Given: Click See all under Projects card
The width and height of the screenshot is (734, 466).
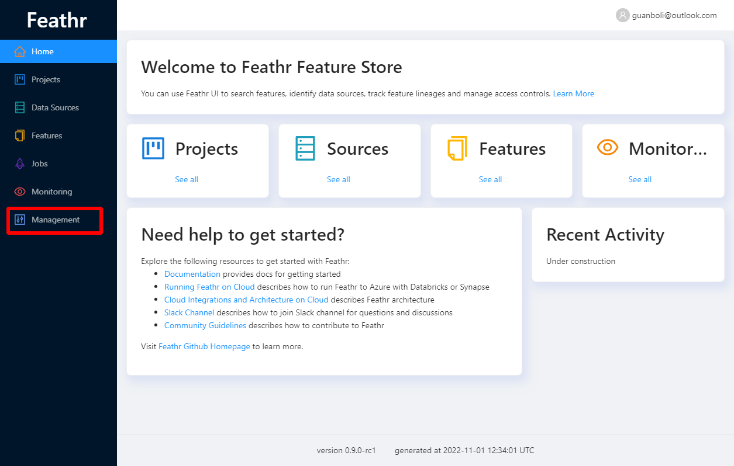Looking at the screenshot, I should [x=187, y=179].
